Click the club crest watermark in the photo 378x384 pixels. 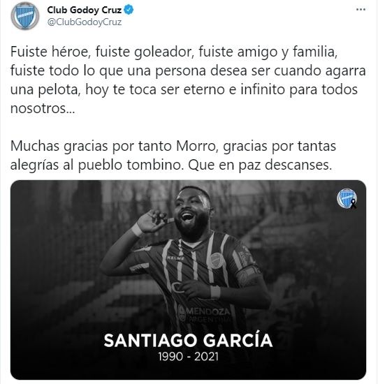[x=347, y=198]
